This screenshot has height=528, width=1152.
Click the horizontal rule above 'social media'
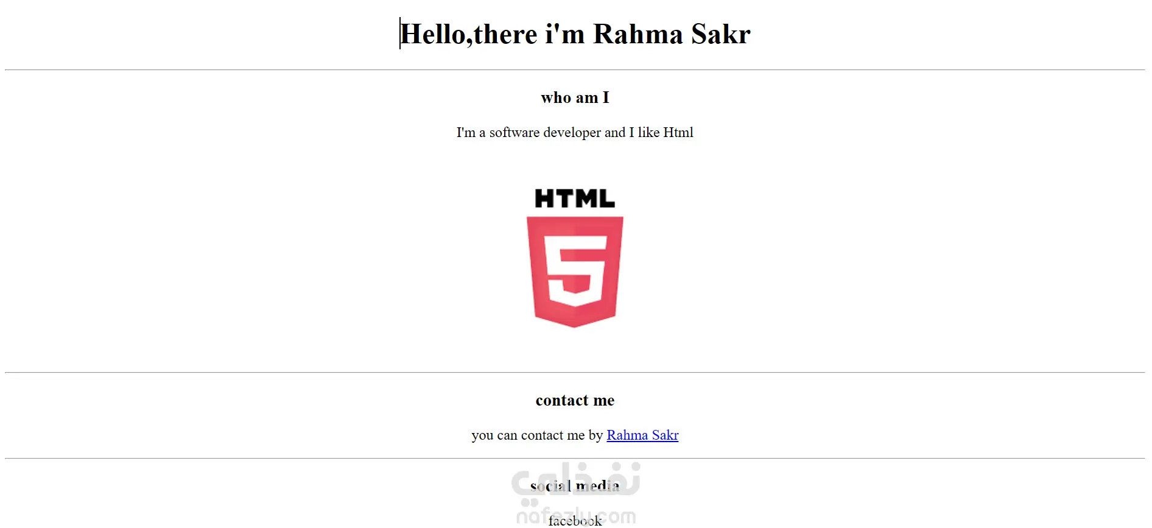(575, 458)
